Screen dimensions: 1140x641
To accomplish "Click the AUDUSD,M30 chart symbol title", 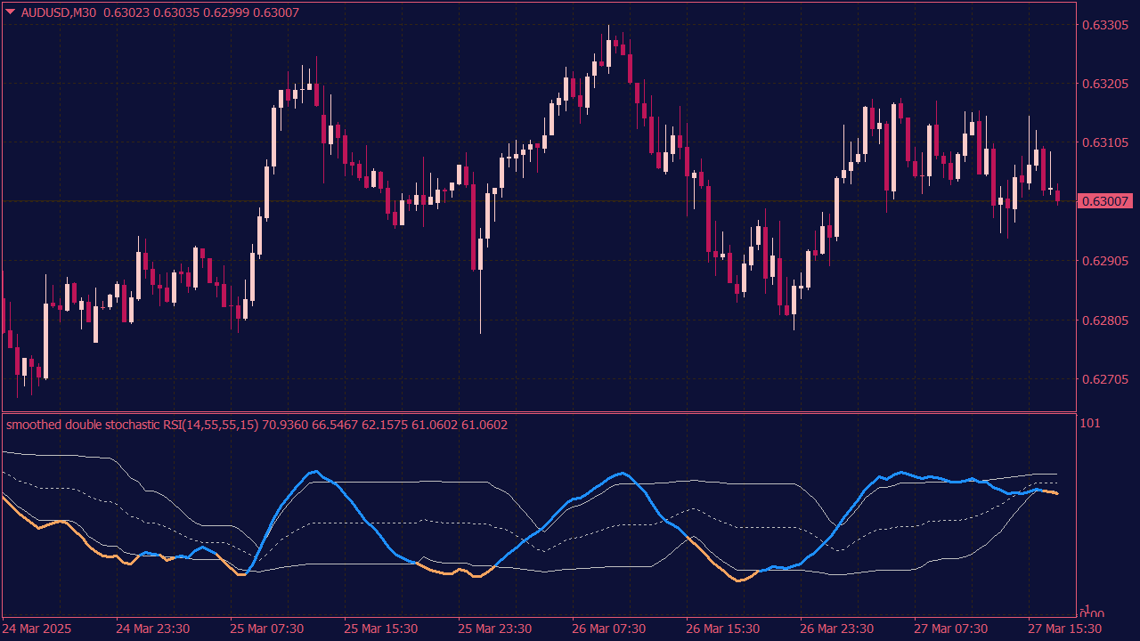I will (x=58, y=12).
